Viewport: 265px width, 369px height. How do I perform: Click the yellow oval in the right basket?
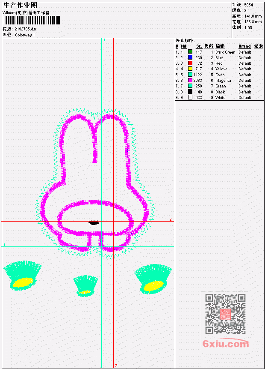click(153, 286)
